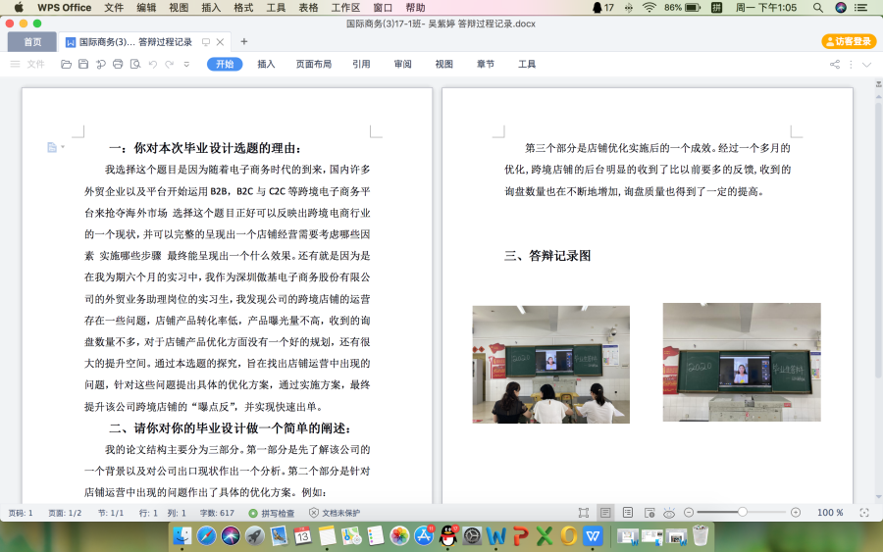Open the QQ penguin app in Dock
The width and height of the screenshot is (883, 552).
[448, 536]
